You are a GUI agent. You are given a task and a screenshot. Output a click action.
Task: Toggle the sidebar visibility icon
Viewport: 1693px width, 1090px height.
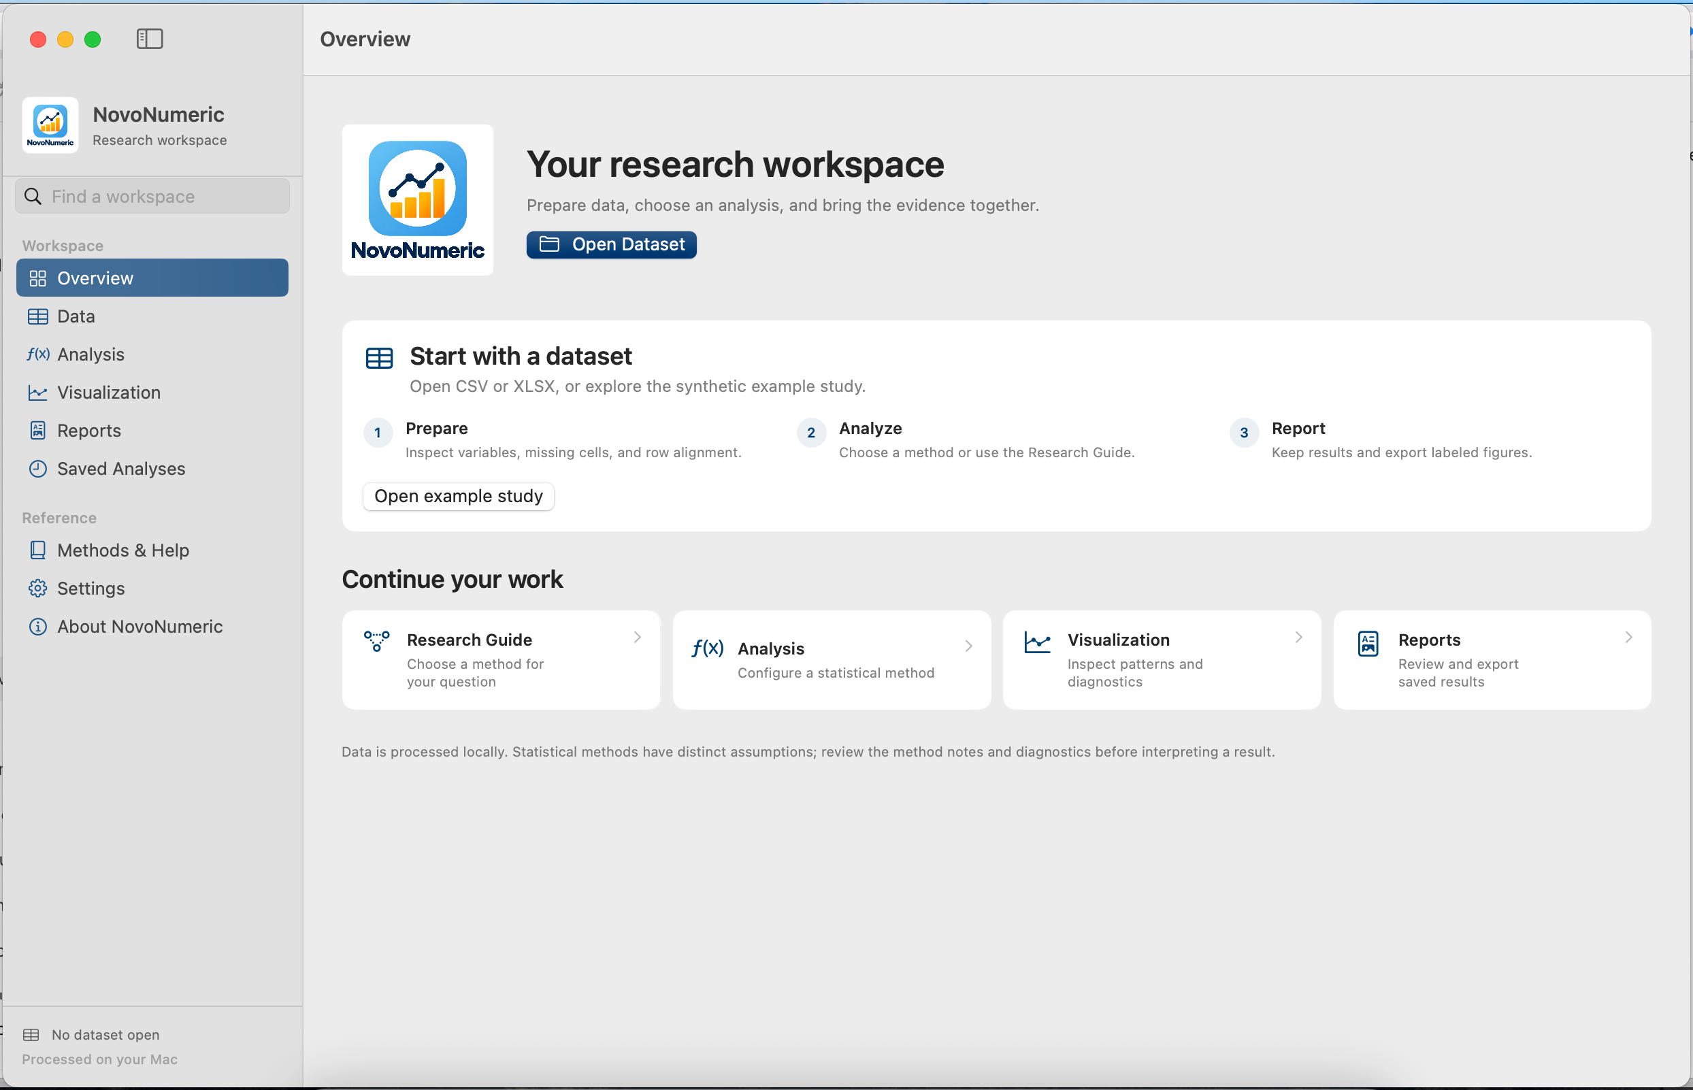coord(149,39)
